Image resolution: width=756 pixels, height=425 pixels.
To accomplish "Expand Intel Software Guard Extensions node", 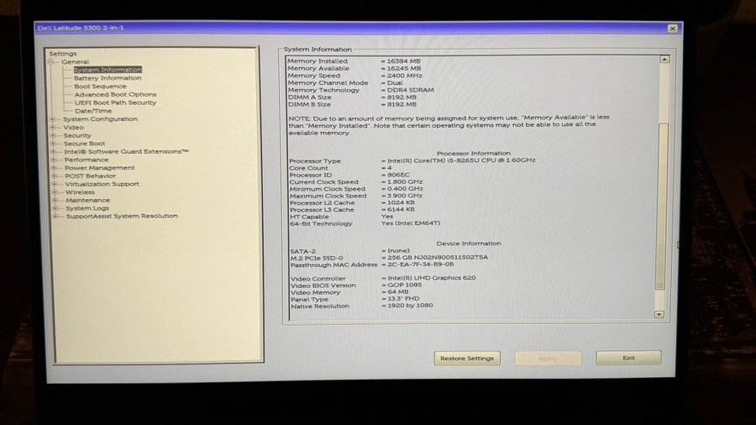I will [53, 152].
